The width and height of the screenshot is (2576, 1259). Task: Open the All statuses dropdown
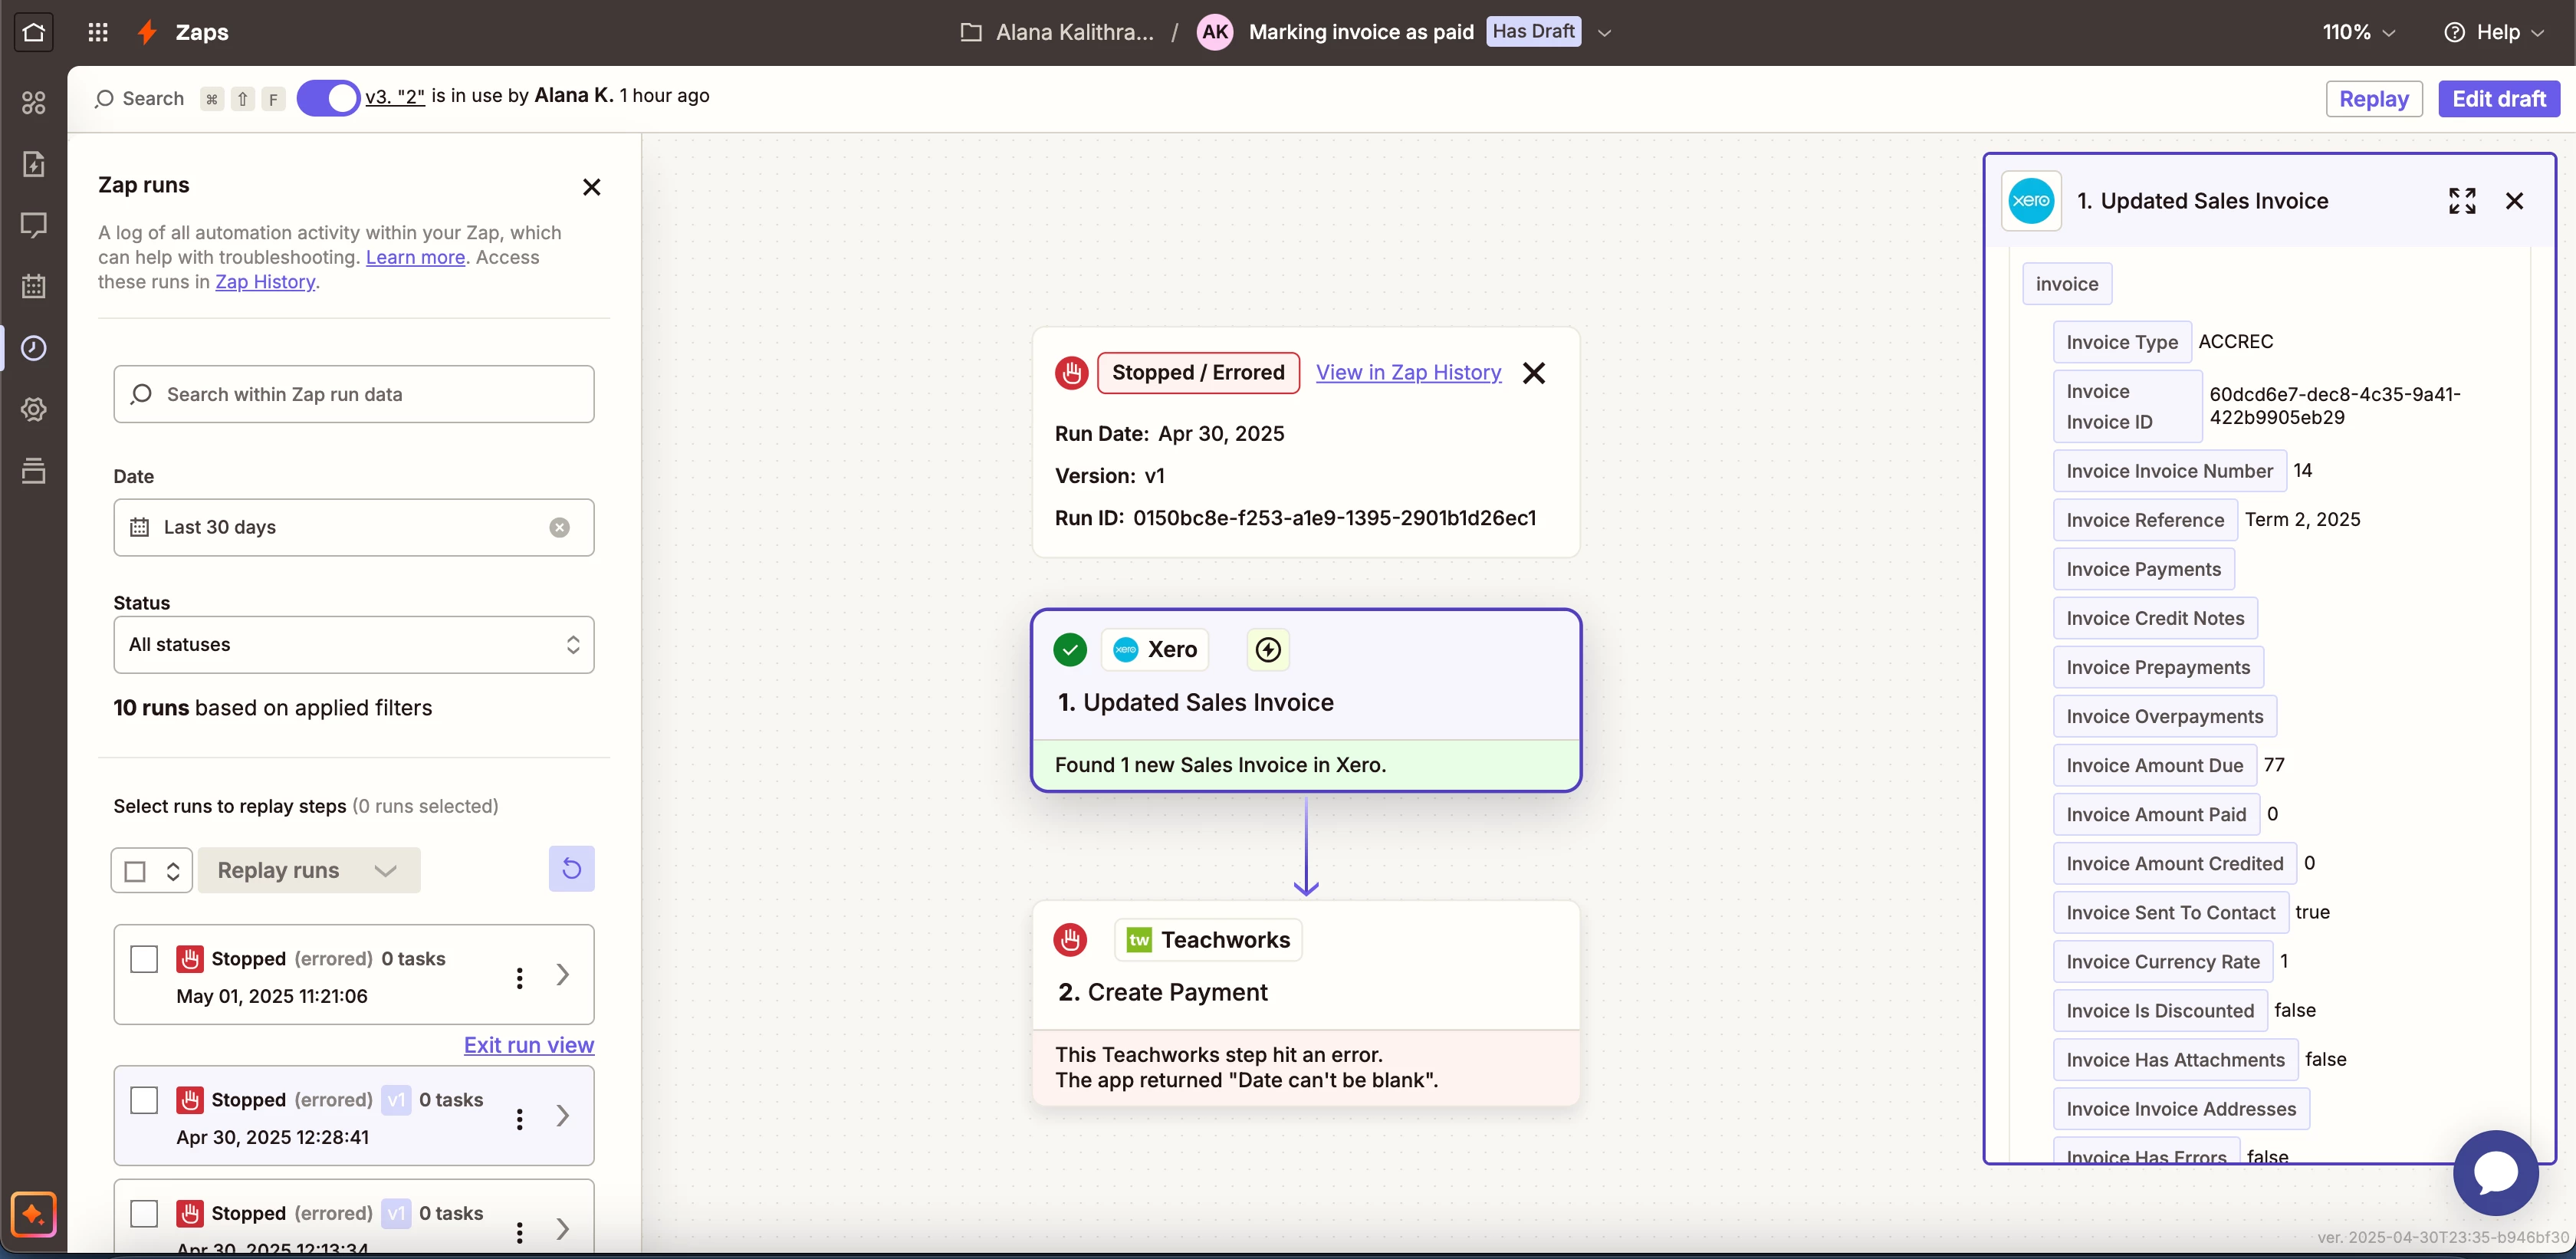pyautogui.click(x=353, y=645)
